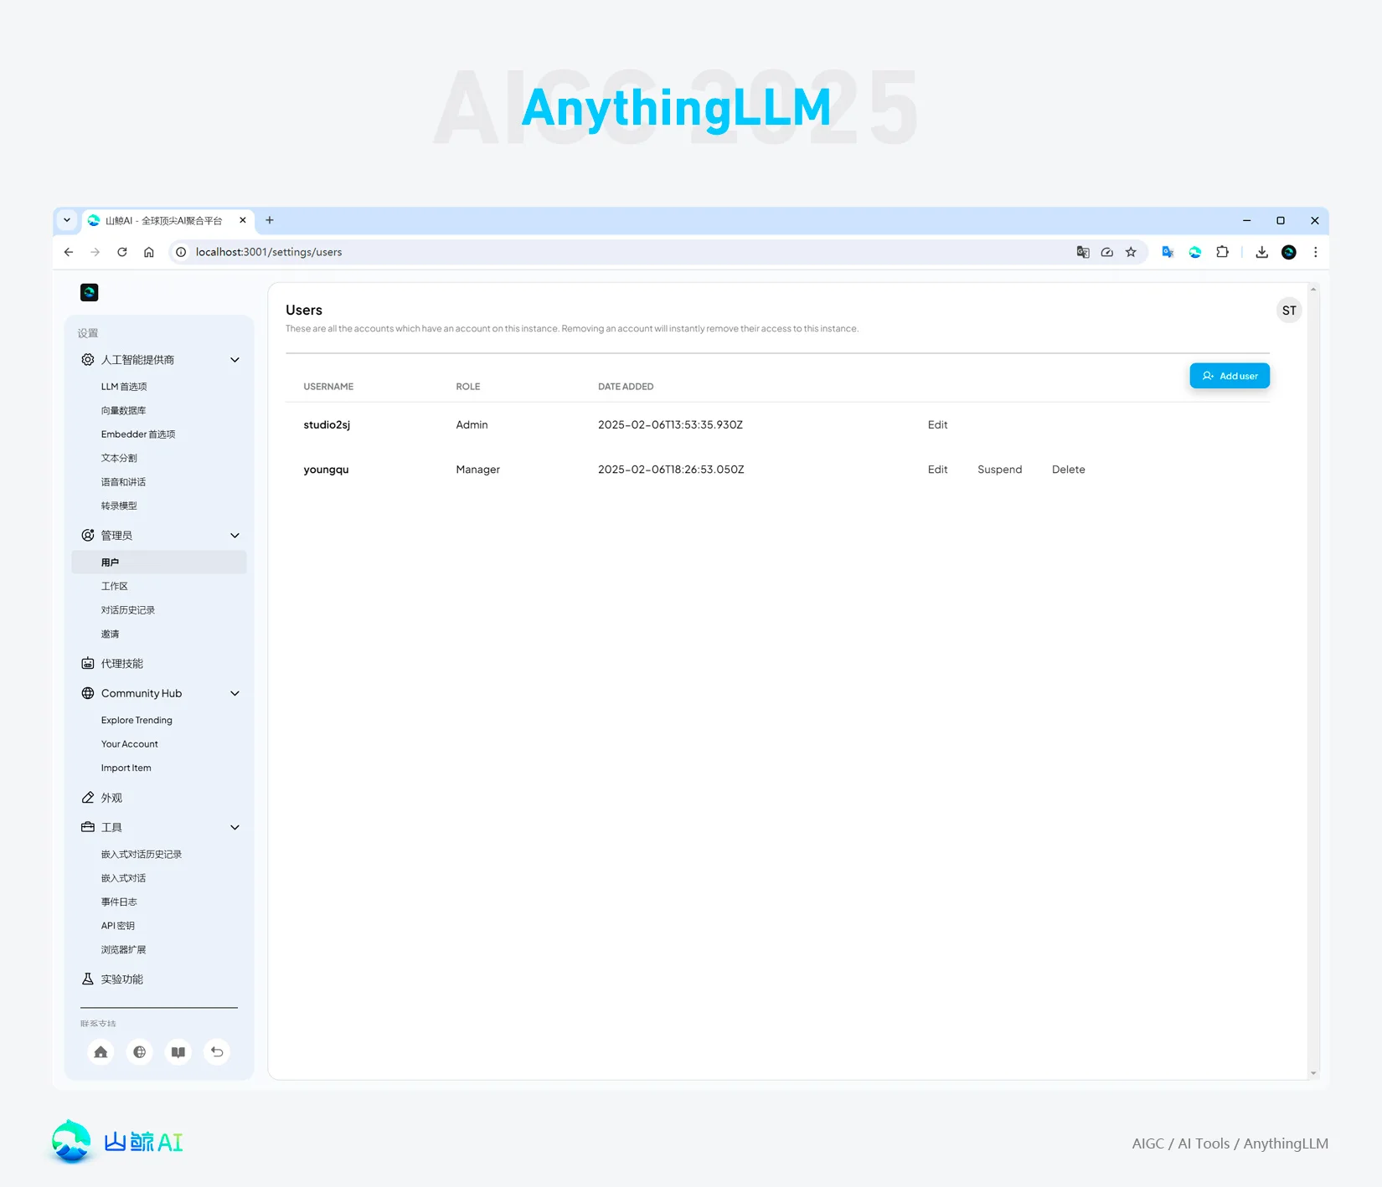1382x1187 pixels.
Task: Open the browser extensions puzzle icon
Action: [1222, 252]
